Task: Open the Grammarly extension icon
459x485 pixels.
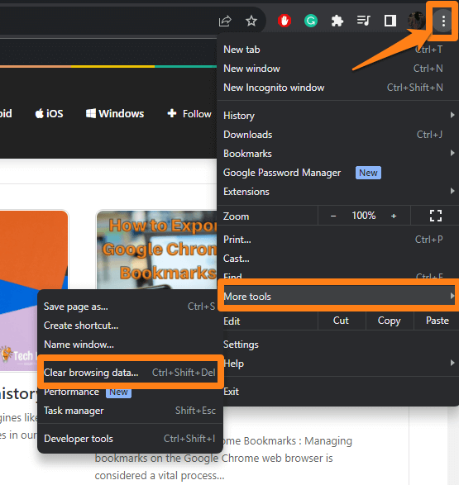Action: [311, 21]
